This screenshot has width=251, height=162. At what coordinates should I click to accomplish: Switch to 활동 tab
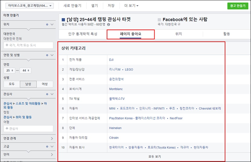pos(227,34)
